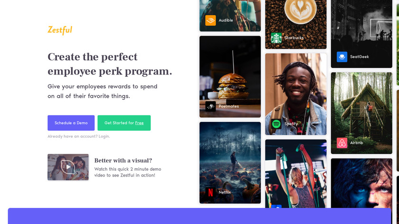This screenshot has height=224, width=399.
Task: Click the Schedule a Demo button
Action: (x=71, y=123)
